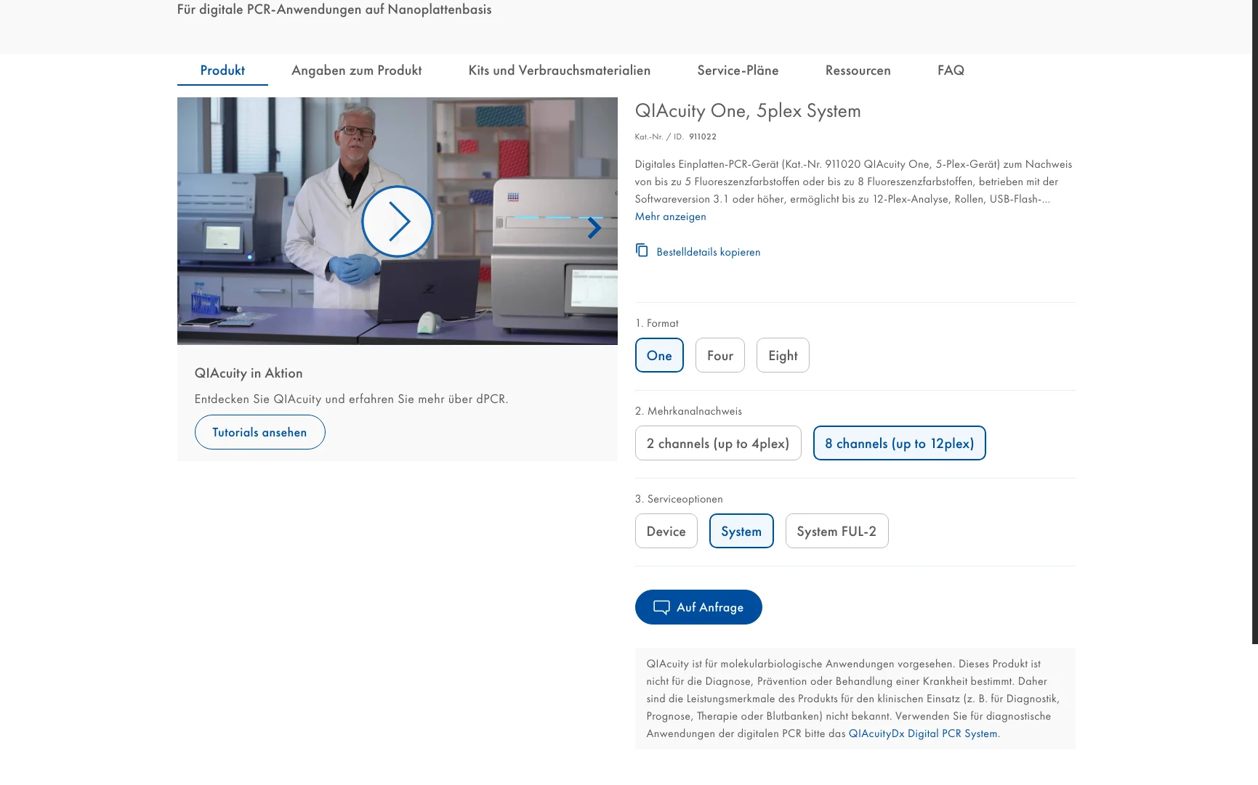
Task: Choose 8 channels (up to 12plex)
Action: click(900, 443)
